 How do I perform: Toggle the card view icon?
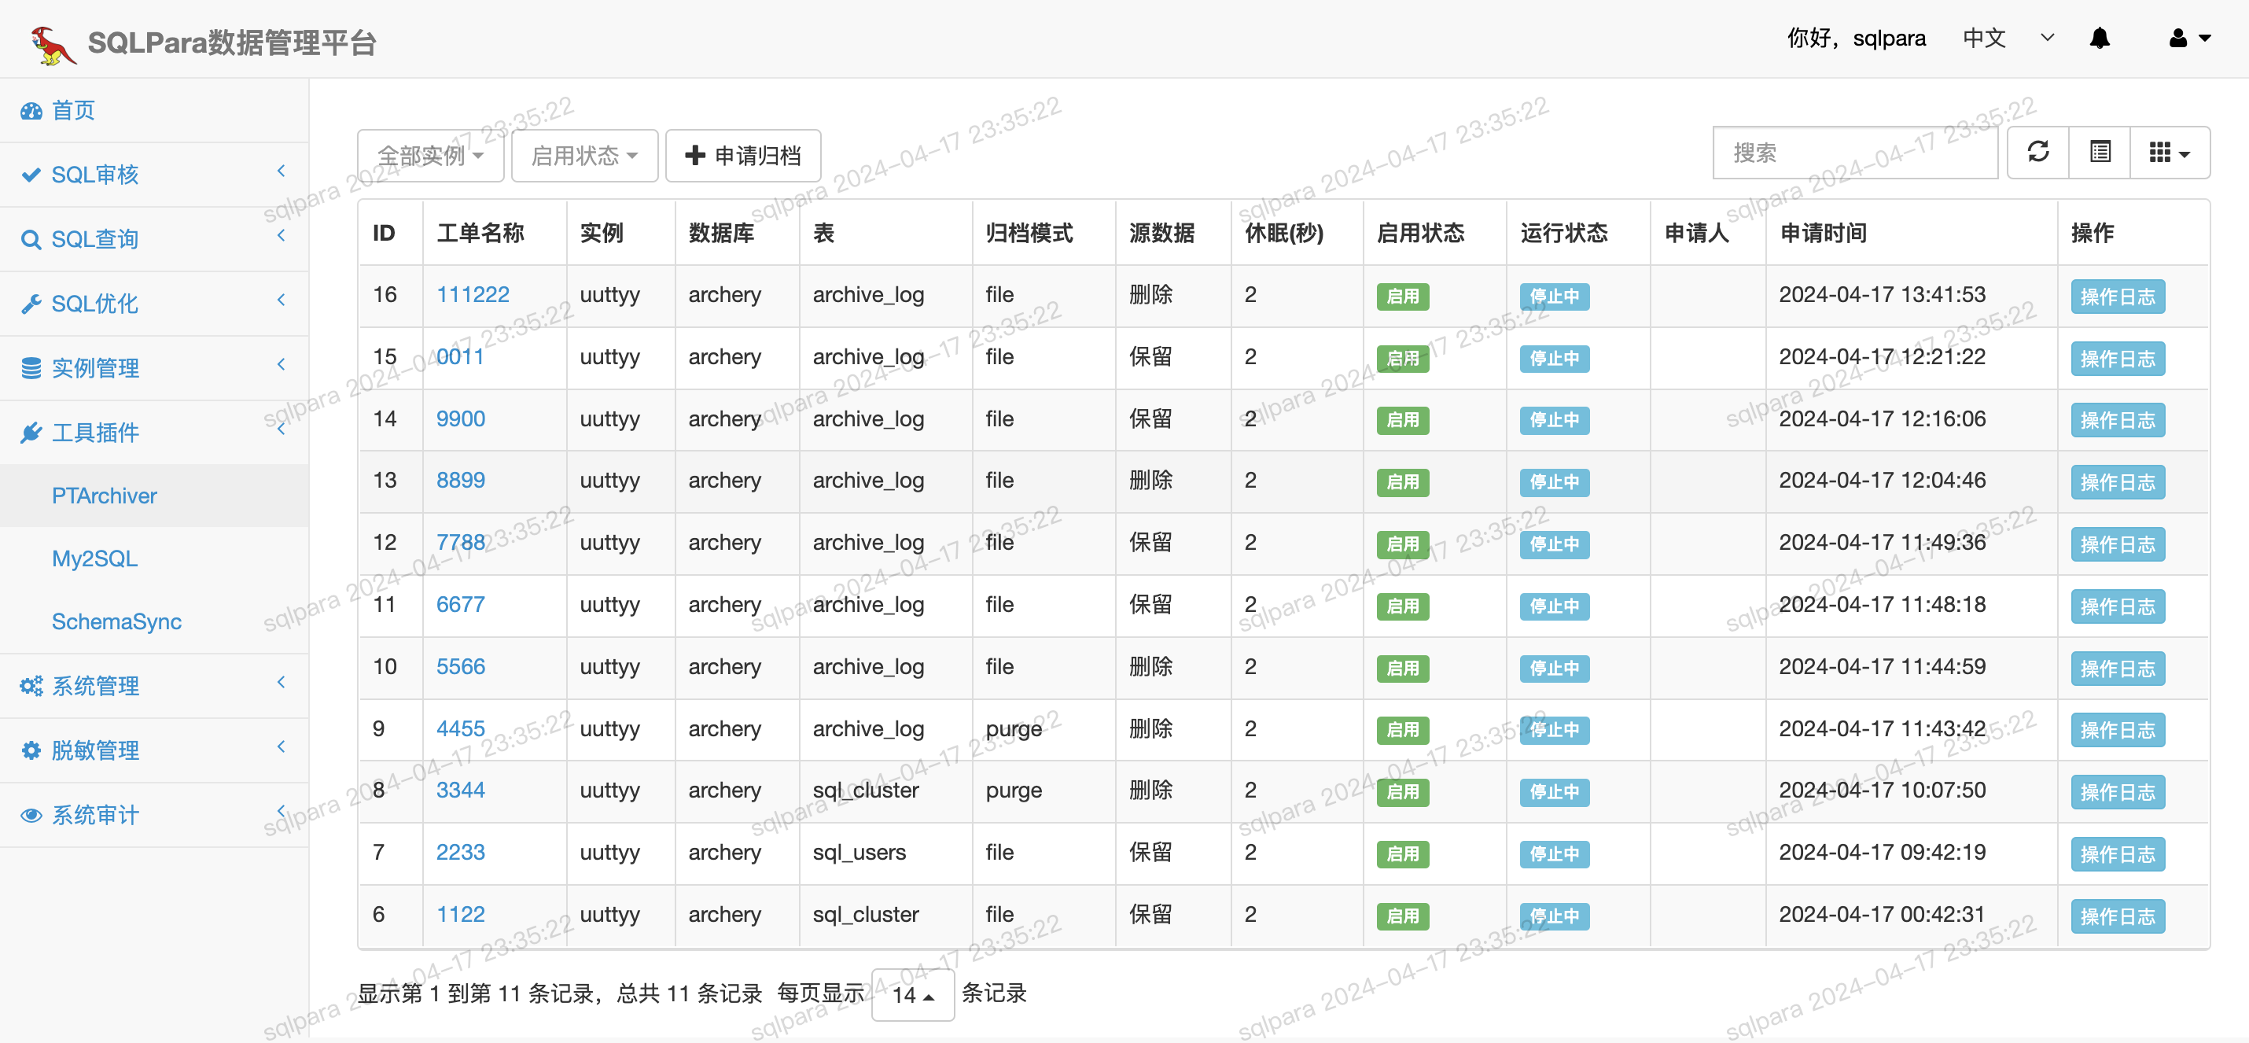coord(2100,153)
